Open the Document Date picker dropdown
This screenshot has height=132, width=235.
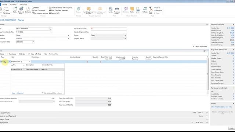[x=33, y=42]
